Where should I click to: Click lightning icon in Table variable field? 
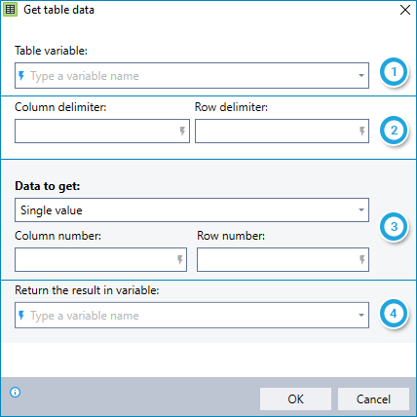tap(21, 76)
